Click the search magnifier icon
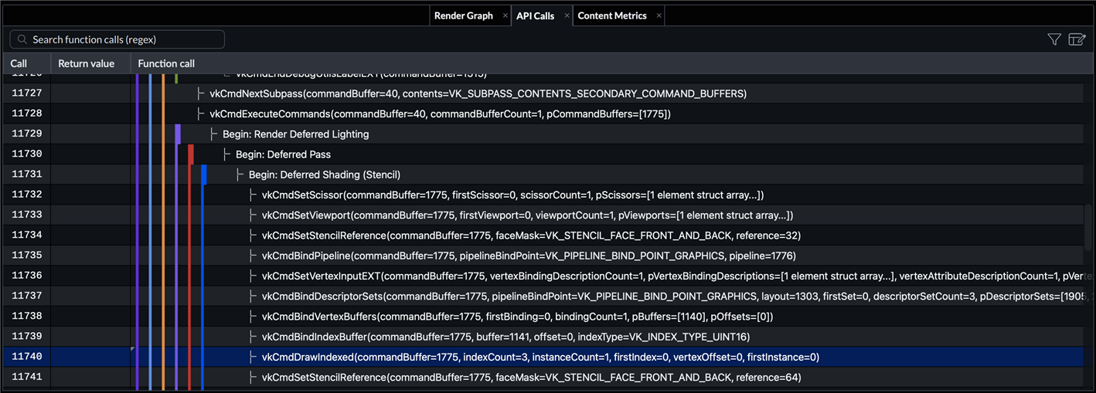This screenshot has width=1096, height=393. 22,39
